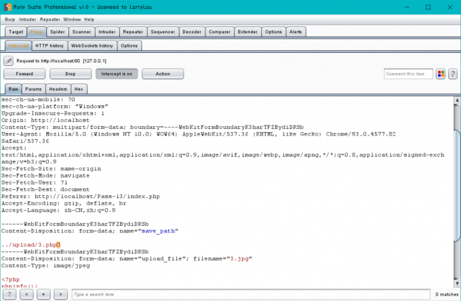The height and width of the screenshot is (301, 461).
Task: Switch to the Params view tab
Action: tap(33, 89)
